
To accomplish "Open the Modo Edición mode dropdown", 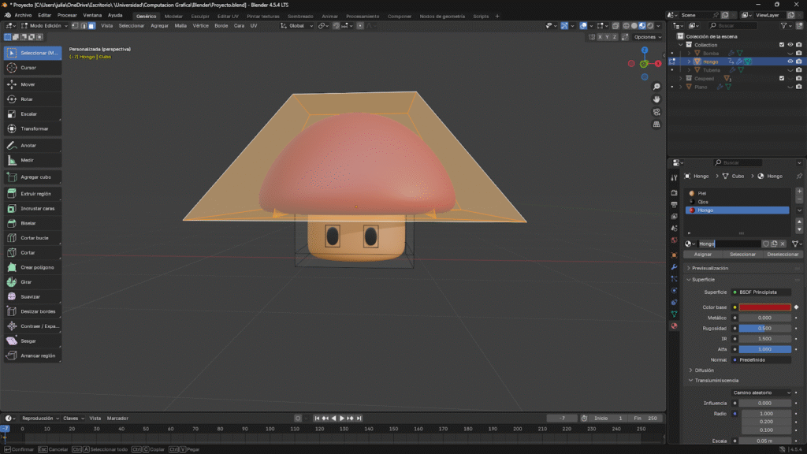I will click(46, 26).
